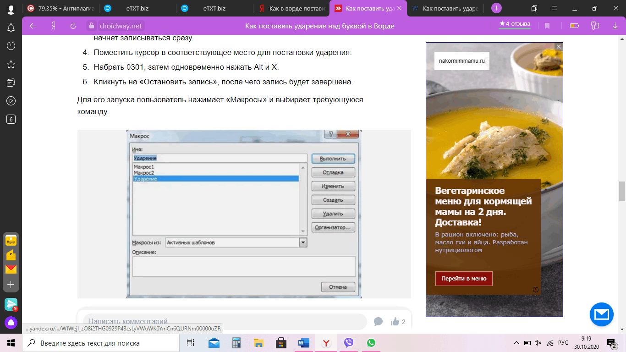Switch to the Антиплагиат tab
The width and height of the screenshot is (626, 352).
61,8
